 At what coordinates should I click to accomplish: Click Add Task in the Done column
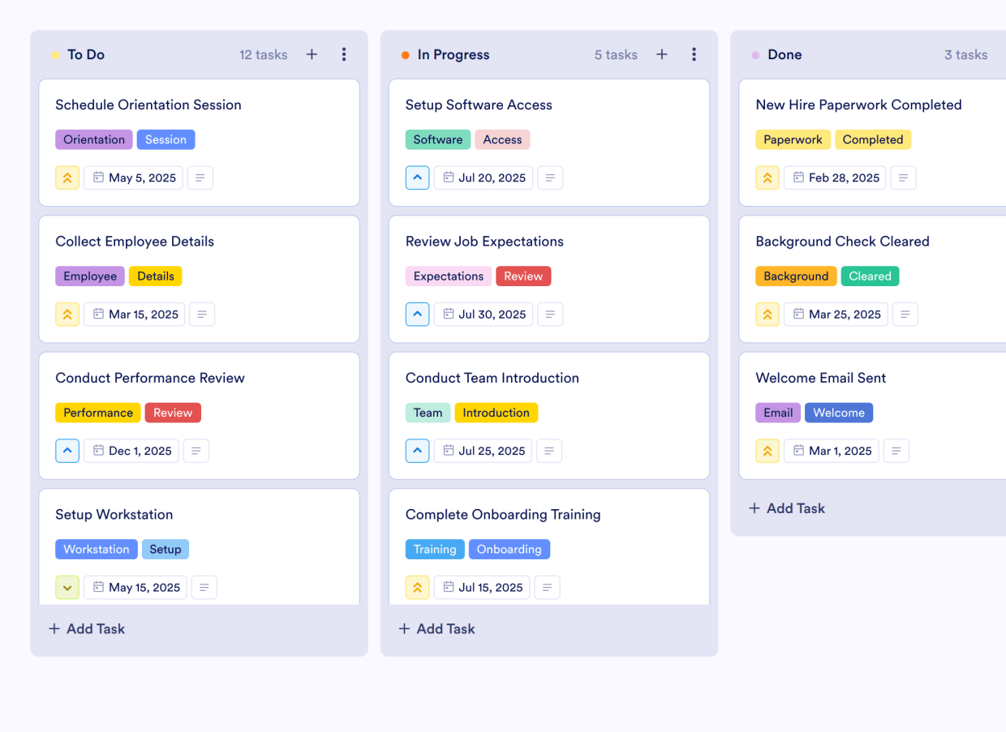coord(786,508)
